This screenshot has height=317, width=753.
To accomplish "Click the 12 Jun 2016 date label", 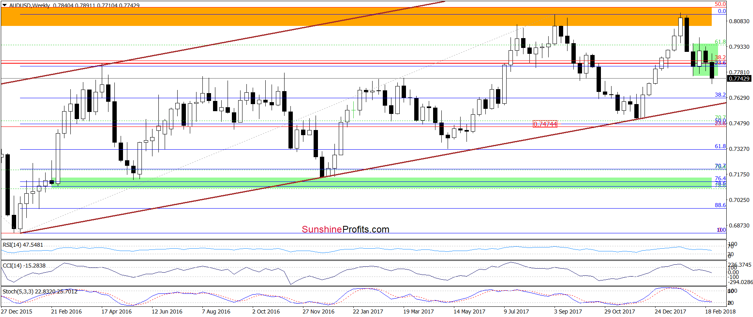I will (167, 312).
